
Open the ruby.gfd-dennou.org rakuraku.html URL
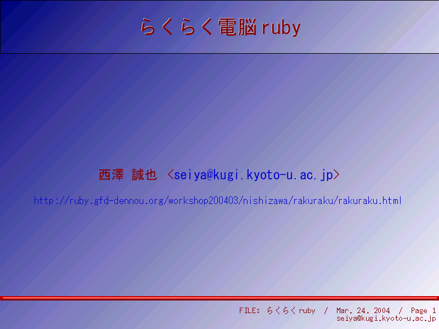point(217,201)
